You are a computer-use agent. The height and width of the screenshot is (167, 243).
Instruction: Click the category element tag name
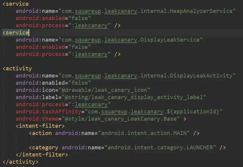[45, 148]
